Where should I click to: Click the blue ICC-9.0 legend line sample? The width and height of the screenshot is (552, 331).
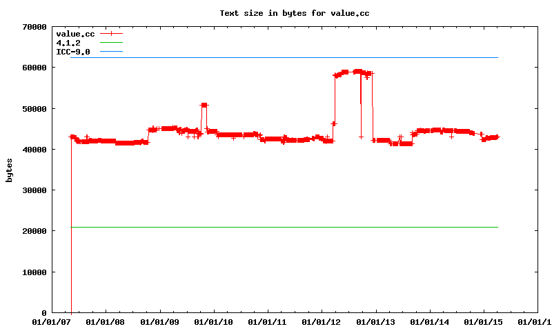pyautogui.click(x=111, y=52)
